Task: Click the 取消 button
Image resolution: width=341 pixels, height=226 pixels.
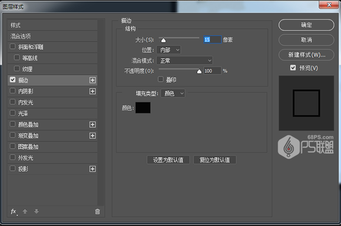Action: pos(306,40)
